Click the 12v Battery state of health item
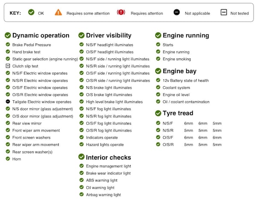Screen dimensions: 257x199 tap(185, 80)
